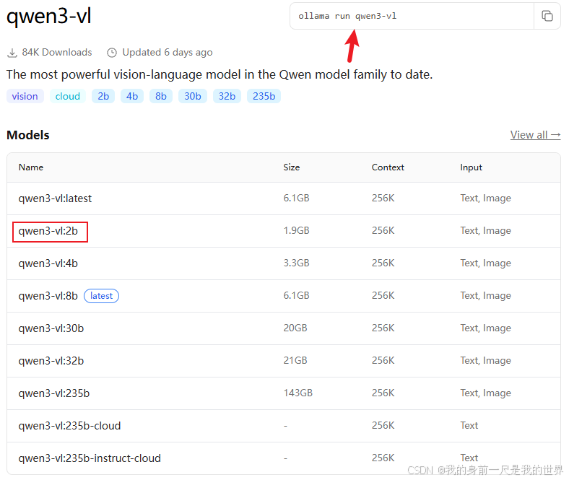569x480 pixels.
Task: Click the qwen3-vl page title
Action: tap(48, 16)
